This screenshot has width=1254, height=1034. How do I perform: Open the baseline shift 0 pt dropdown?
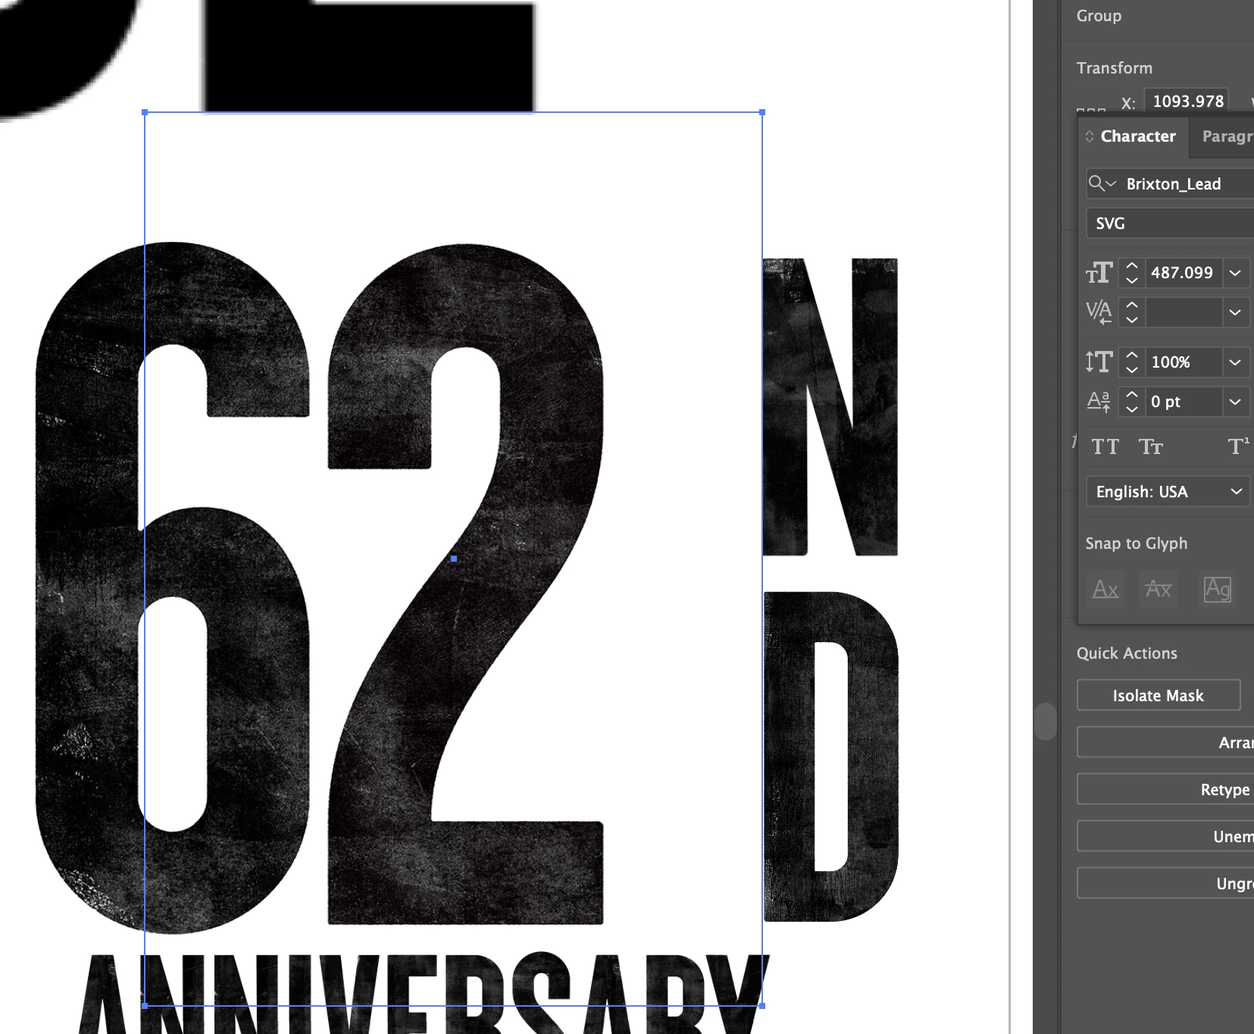click(x=1235, y=402)
